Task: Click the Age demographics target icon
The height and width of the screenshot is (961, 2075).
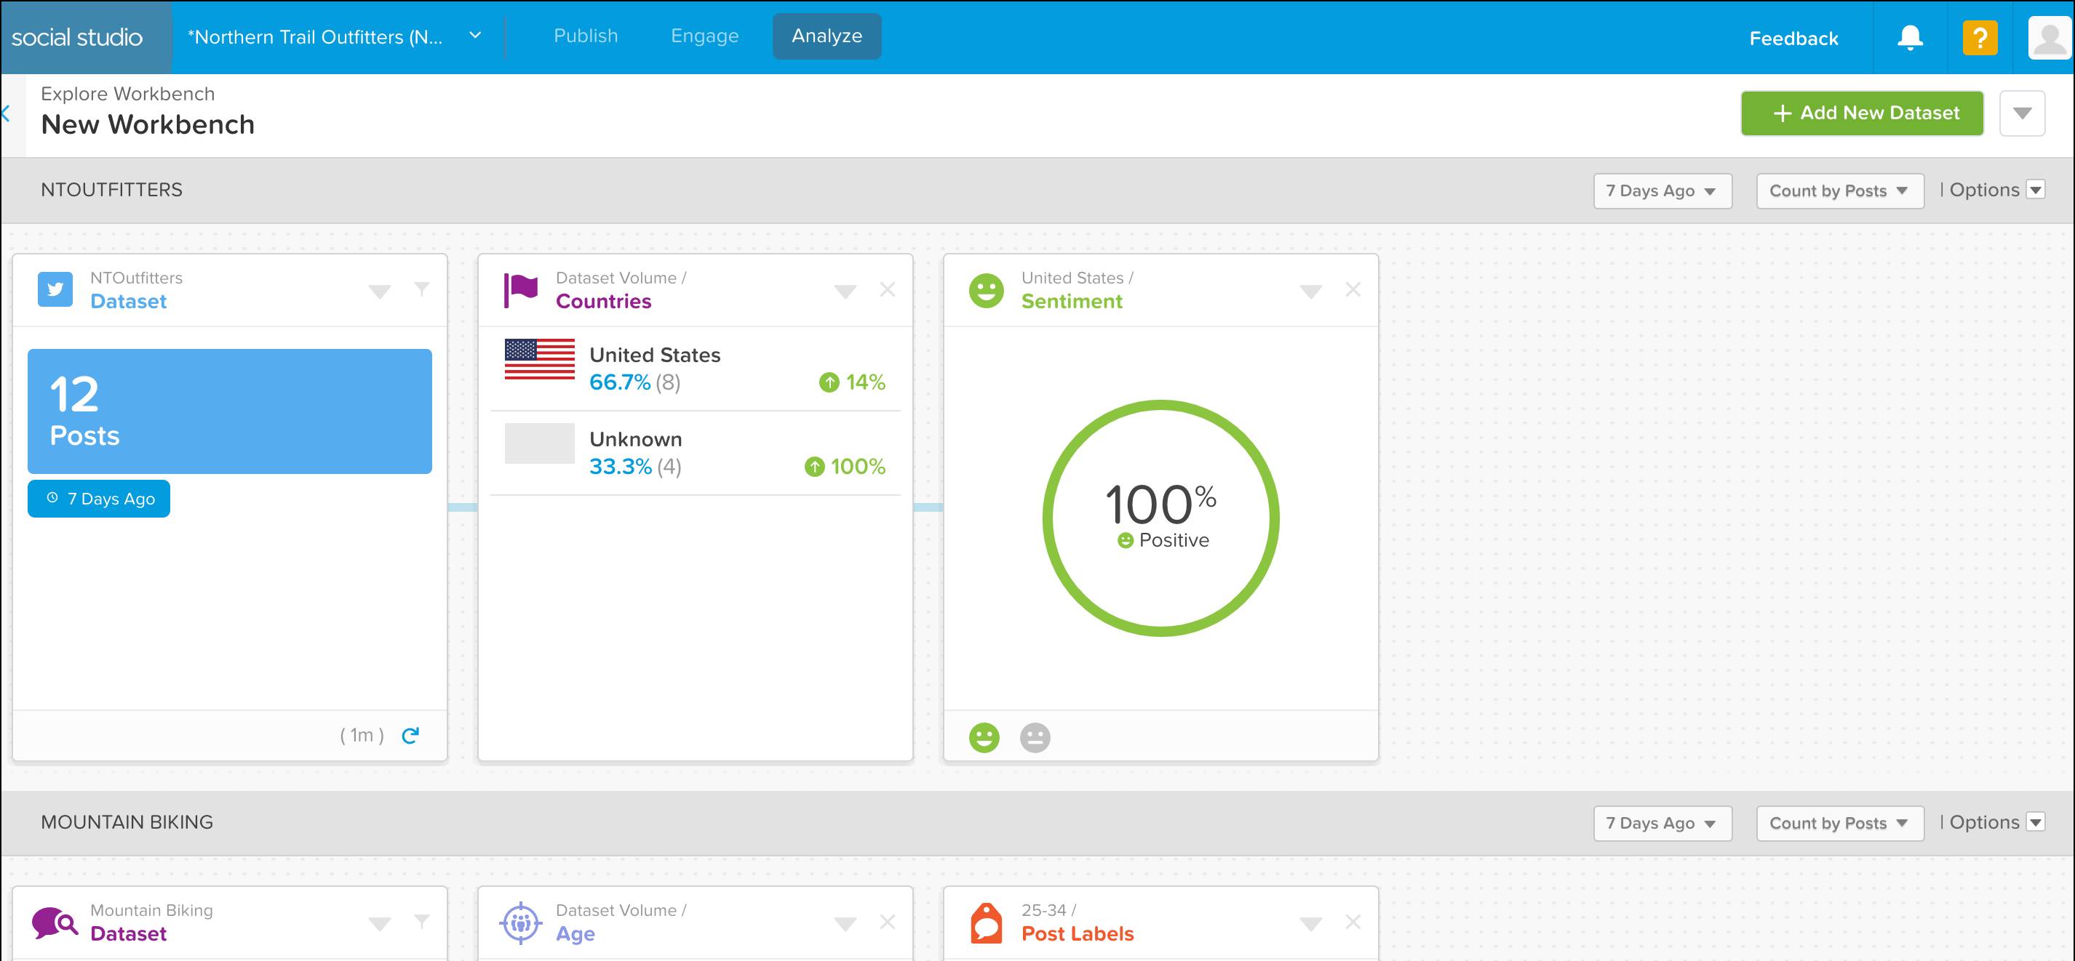Action: [520, 922]
